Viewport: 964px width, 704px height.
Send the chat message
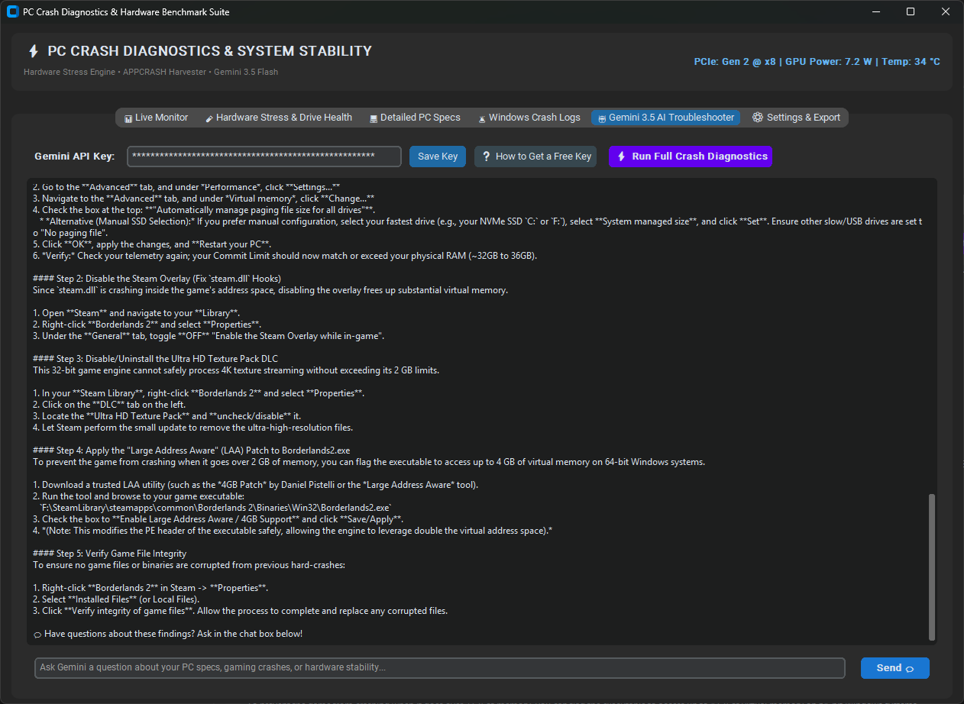pyautogui.click(x=894, y=668)
